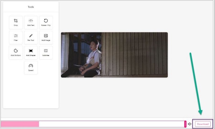Open the Filter tool
215x129 pixels.
click(16, 38)
